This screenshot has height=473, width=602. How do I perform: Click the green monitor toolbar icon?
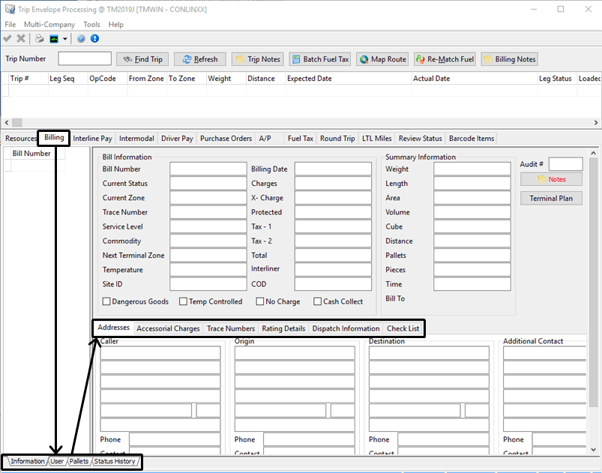click(x=55, y=38)
